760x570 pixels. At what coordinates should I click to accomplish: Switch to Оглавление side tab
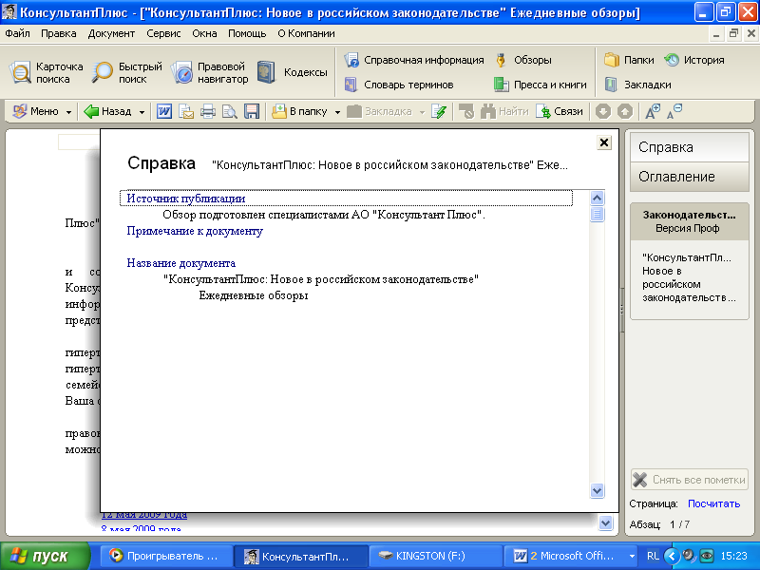tap(690, 177)
